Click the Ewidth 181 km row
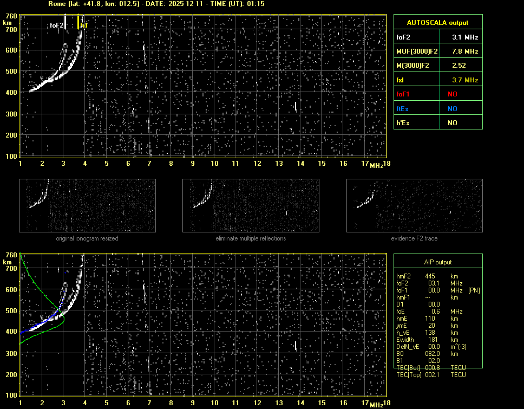524x409 pixels. tap(431, 340)
